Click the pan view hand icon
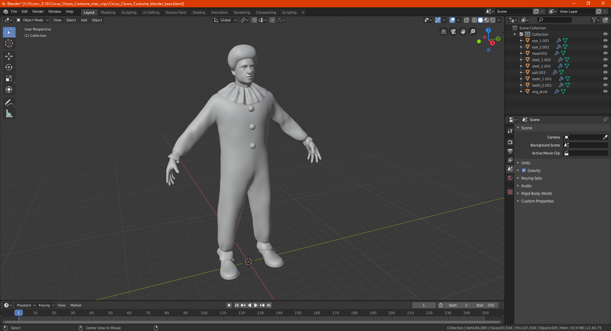This screenshot has width=611, height=331. coord(463,32)
